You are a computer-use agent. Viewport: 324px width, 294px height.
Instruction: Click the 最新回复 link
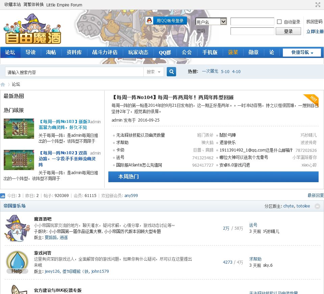(316, 195)
